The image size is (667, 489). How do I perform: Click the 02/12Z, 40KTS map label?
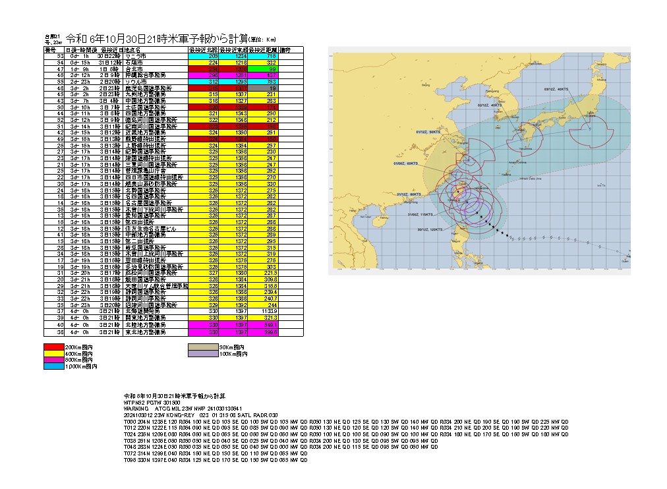[488, 103]
